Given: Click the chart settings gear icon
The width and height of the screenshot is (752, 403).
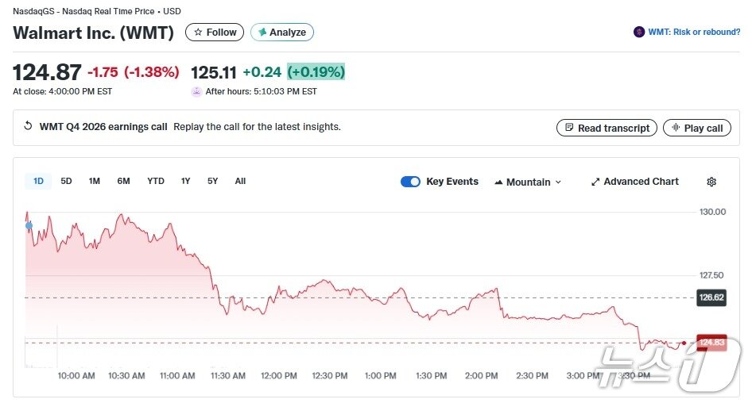Looking at the screenshot, I should [711, 182].
